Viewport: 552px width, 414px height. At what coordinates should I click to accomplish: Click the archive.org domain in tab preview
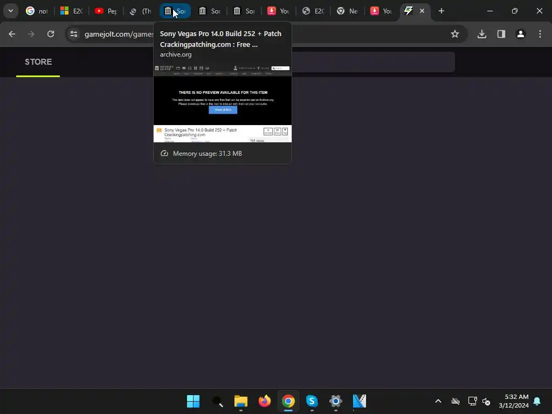coord(176,54)
